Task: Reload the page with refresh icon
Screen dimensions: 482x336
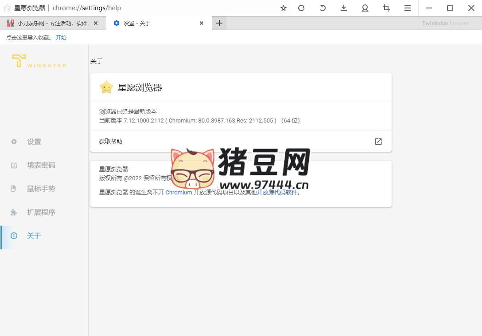Action: click(x=301, y=8)
